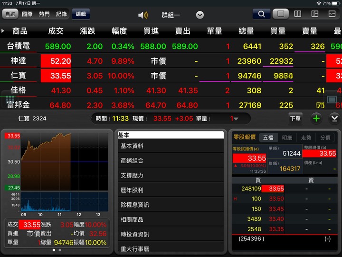Tap the 零股試撮價 33.55 red box
This screenshot has width=342, height=257.
[x=249, y=158]
